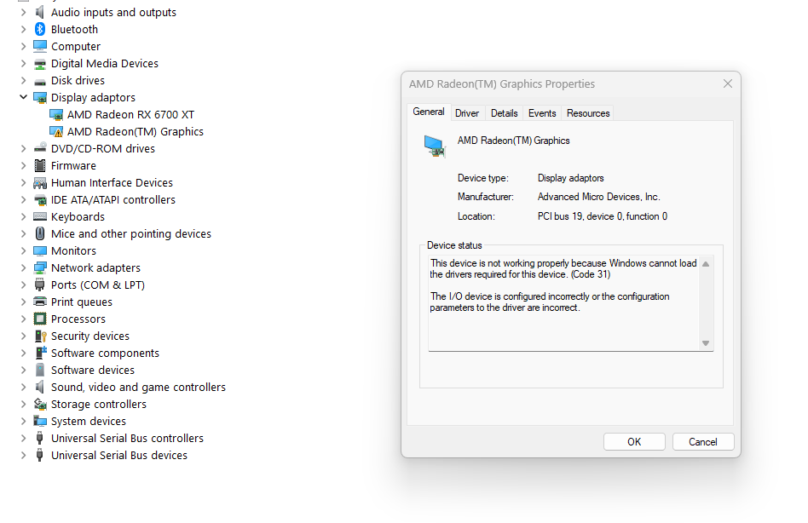
Task: Select the Mice and other pointing devices label
Action: point(131,233)
